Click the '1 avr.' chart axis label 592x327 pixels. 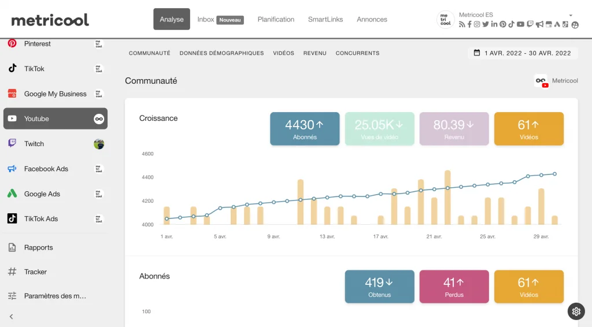pyautogui.click(x=166, y=236)
